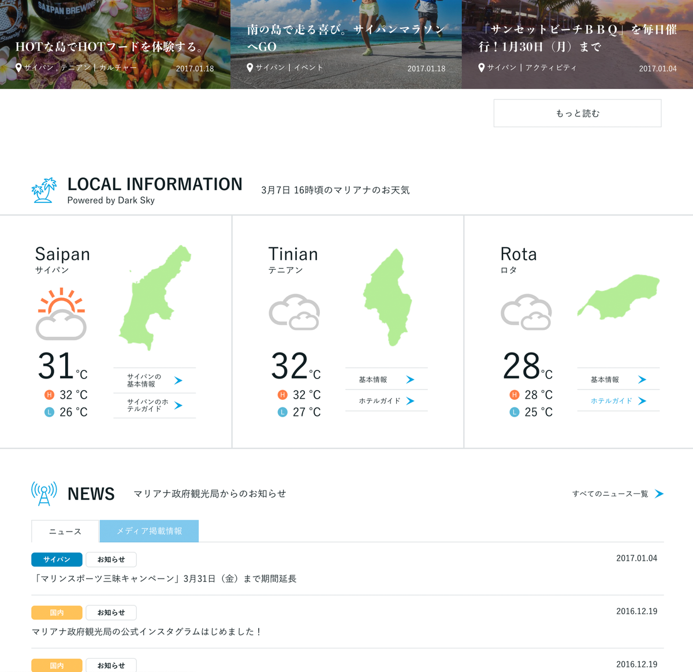Click the location pin on the サンセットビーチBBQ article

pos(482,67)
